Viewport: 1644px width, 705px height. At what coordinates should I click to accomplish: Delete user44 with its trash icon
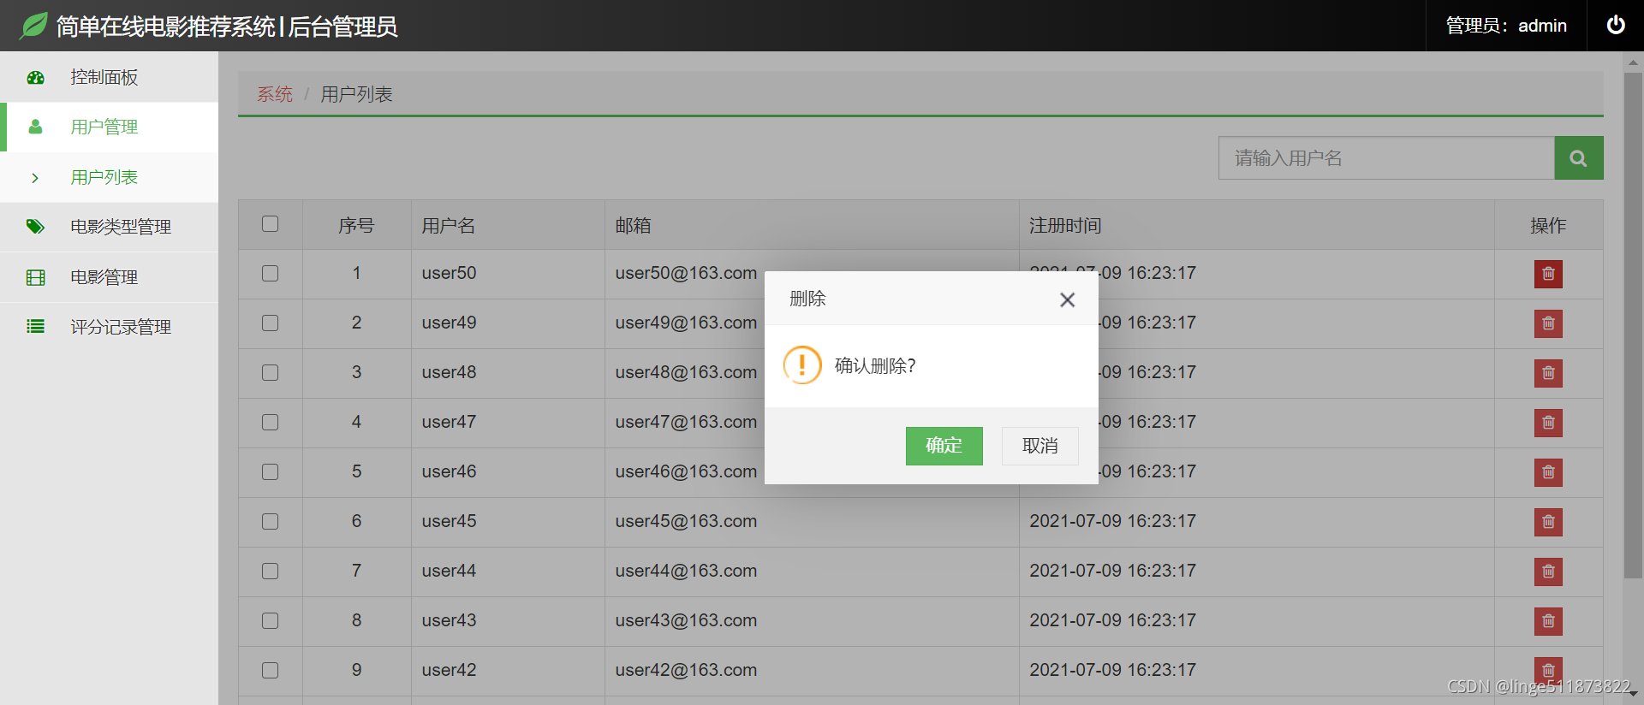1548,572
